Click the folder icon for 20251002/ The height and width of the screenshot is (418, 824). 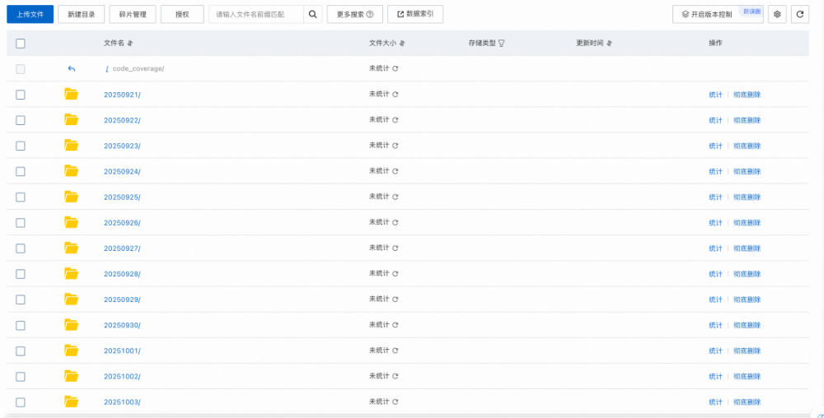pos(71,376)
